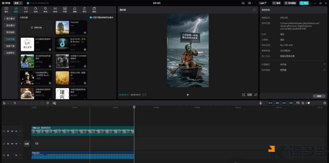Toggle track linkage
This screenshot has height=163, width=329.
point(284,103)
